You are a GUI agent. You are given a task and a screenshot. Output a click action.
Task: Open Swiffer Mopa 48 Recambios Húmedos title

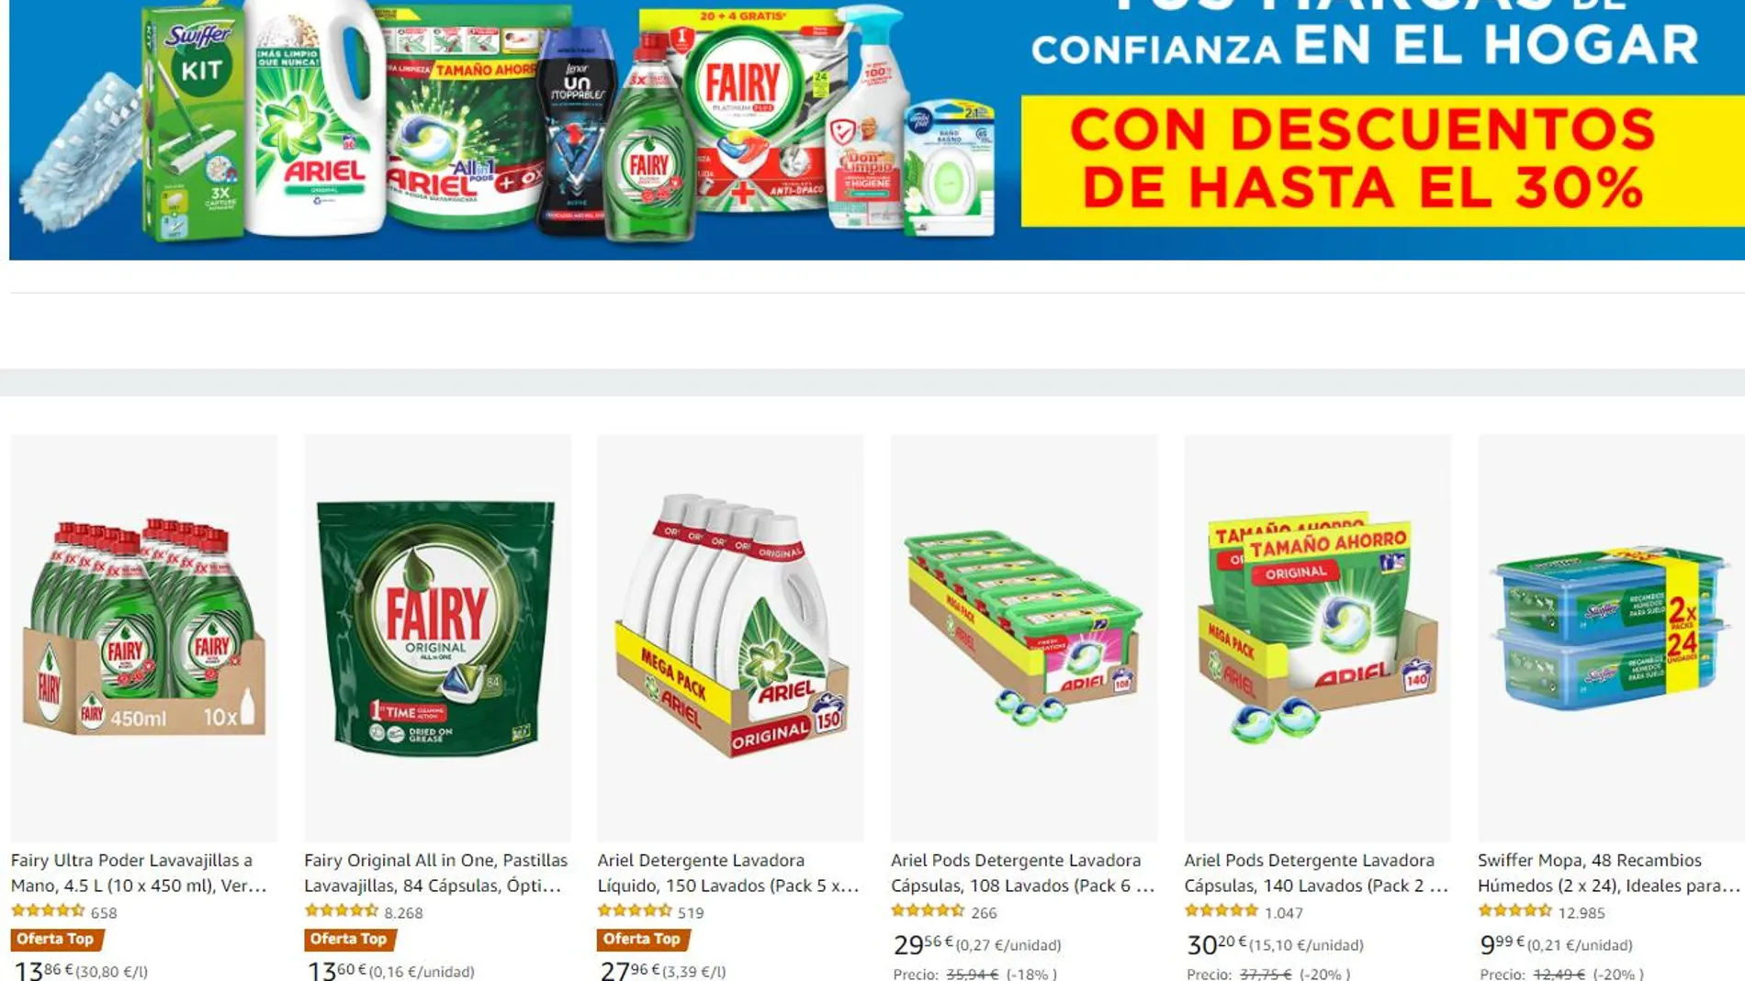1609,873
